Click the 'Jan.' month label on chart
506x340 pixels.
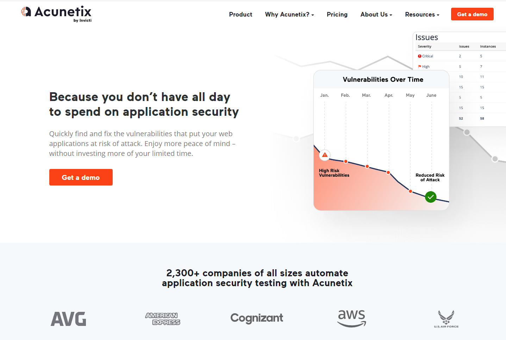325,95
